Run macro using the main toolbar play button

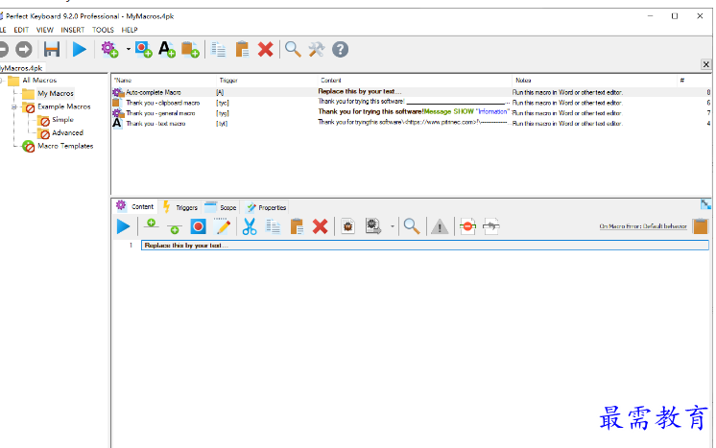point(80,49)
